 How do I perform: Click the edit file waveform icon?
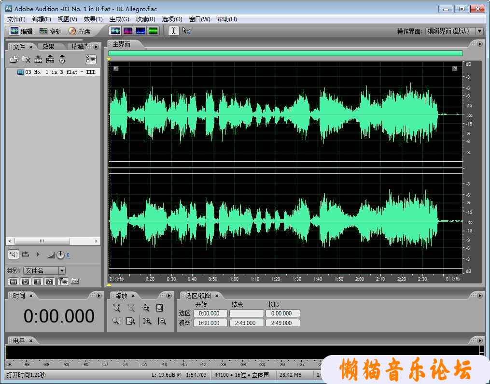(38, 59)
